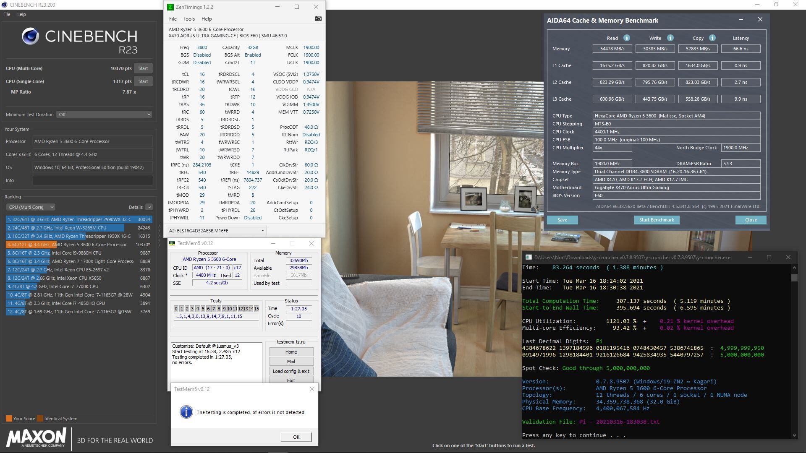Click the y-cruncher console scrollbar thumb
This screenshot has width=806, height=453.
tap(794, 278)
